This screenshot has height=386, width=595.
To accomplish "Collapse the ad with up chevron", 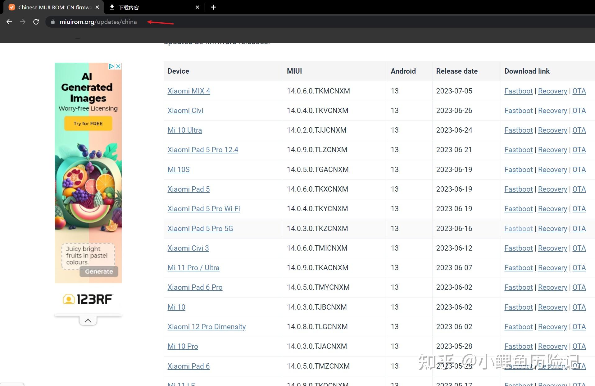I will [88, 320].
